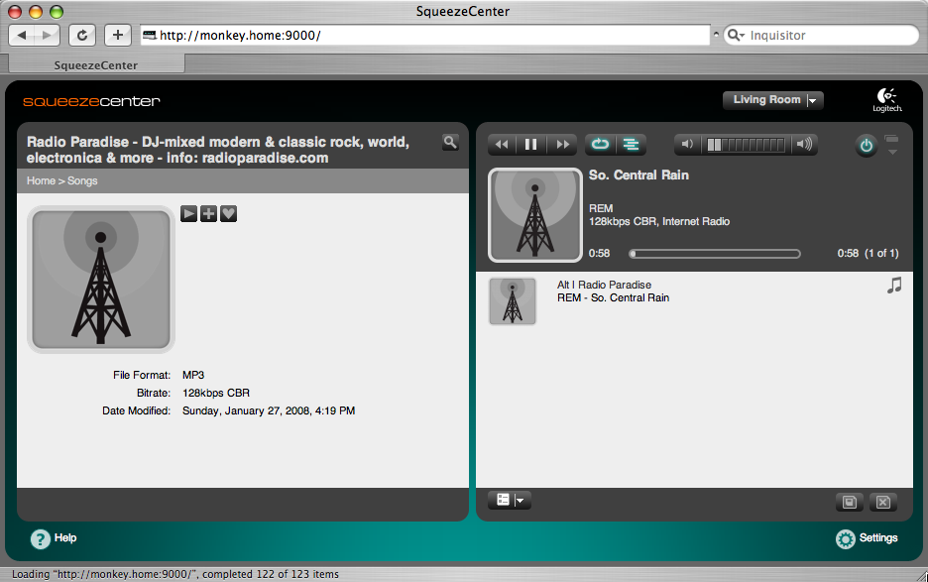Adjust the volume level bar
This screenshot has width=928, height=582.
pyautogui.click(x=746, y=145)
